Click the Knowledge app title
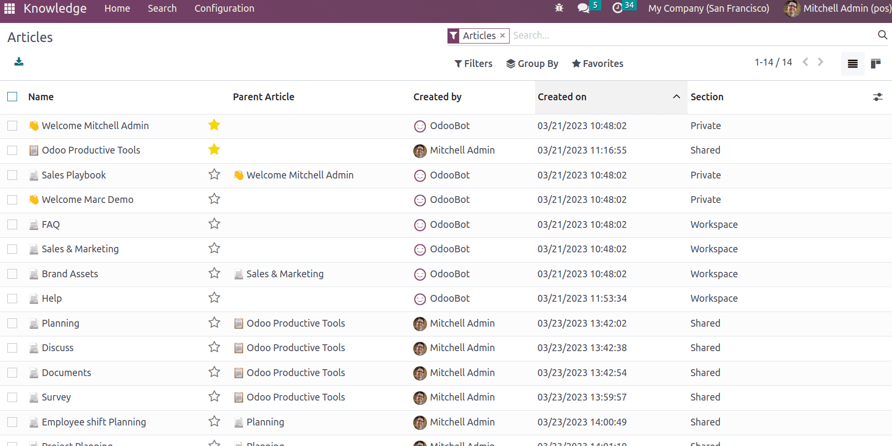 [x=55, y=8]
